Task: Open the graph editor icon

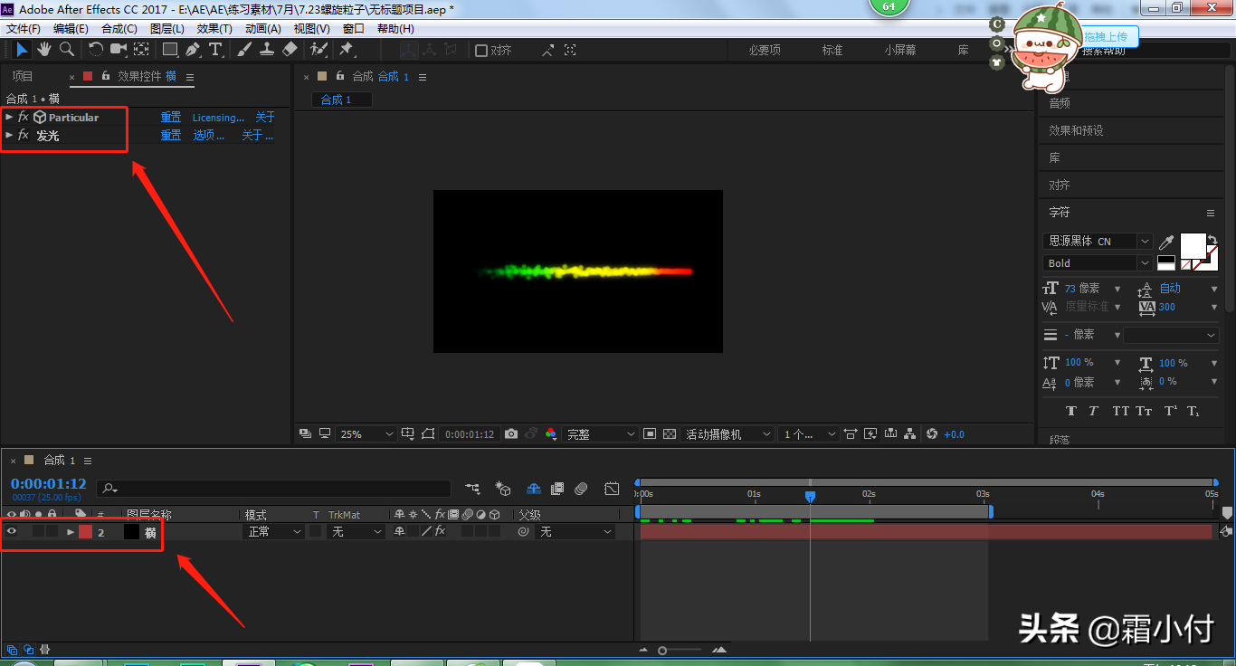Action: [613, 489]
